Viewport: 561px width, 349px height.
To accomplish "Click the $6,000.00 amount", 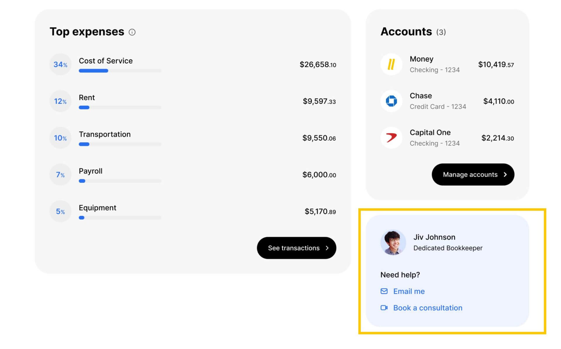I will [319, 175].
